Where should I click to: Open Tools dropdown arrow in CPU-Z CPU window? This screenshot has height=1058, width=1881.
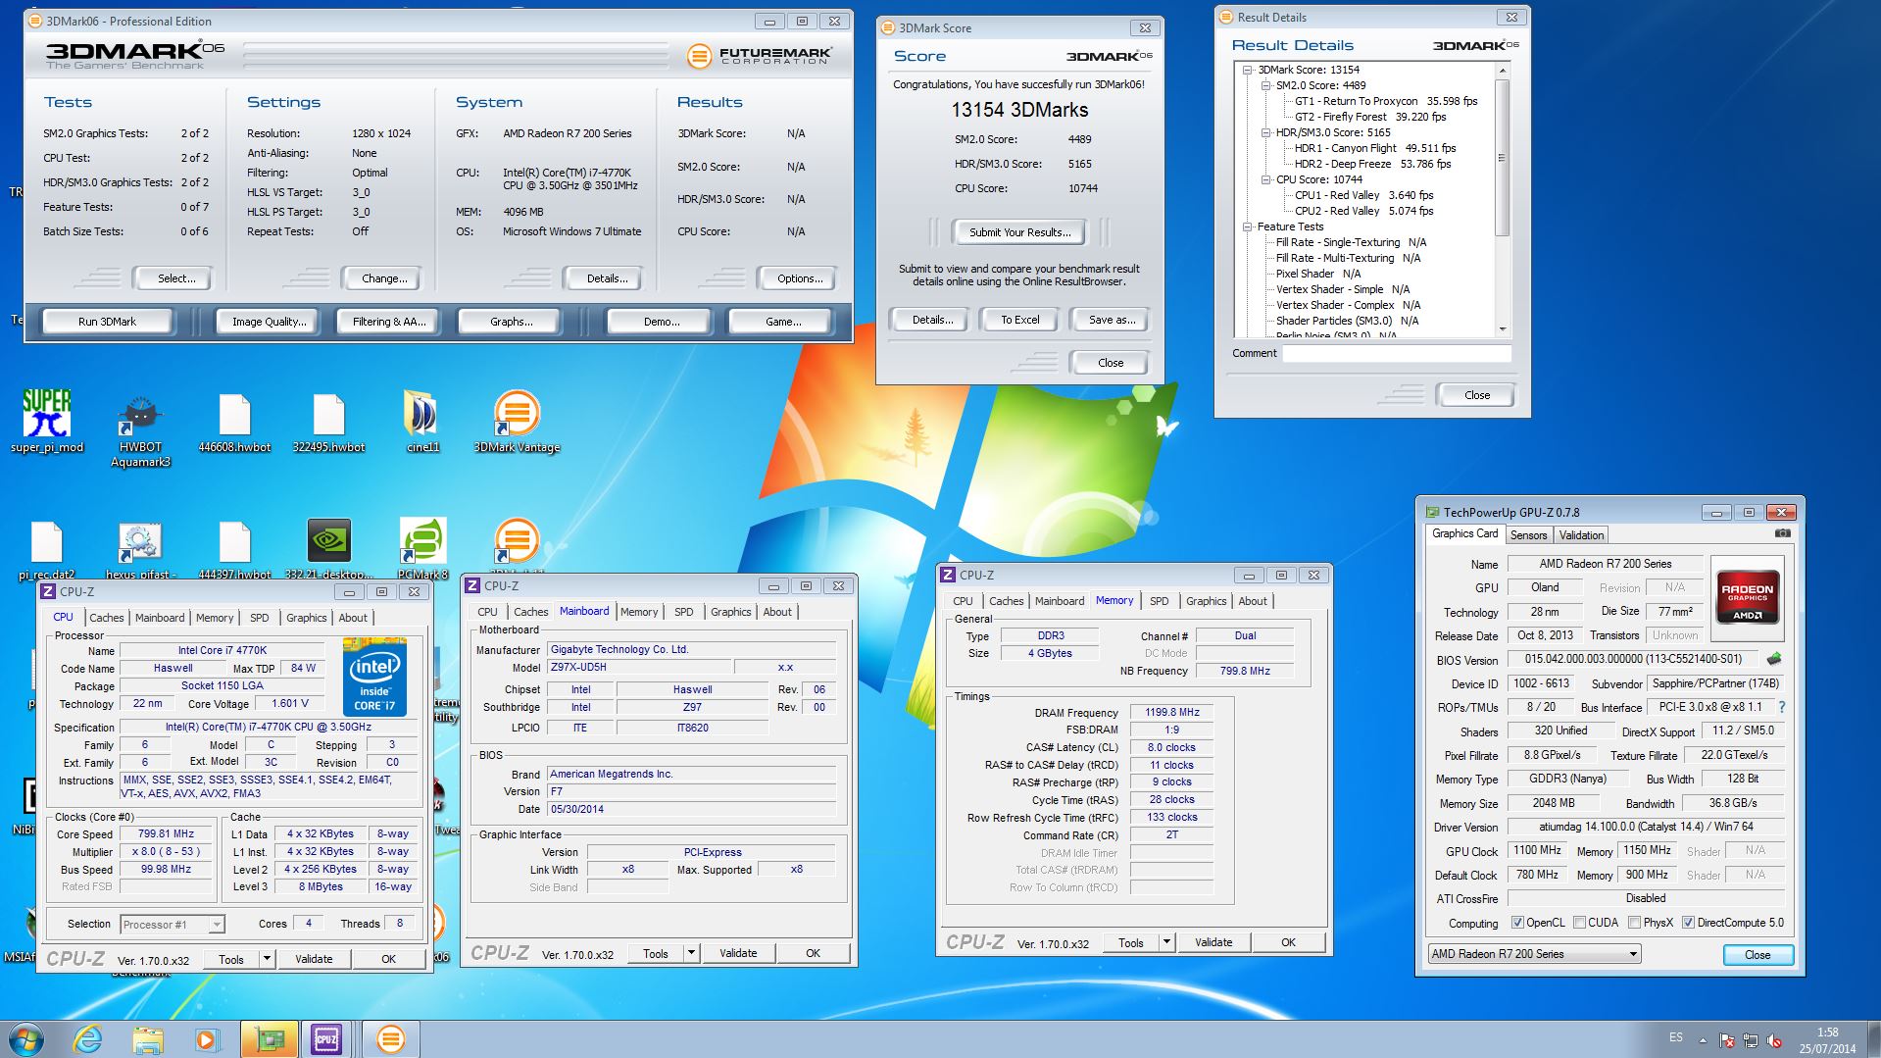tap(267, 959)
